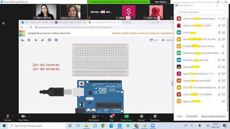Viewport: 230px width, 129px height.
Task: Click the browser back arrow
Action: (22, 27)
